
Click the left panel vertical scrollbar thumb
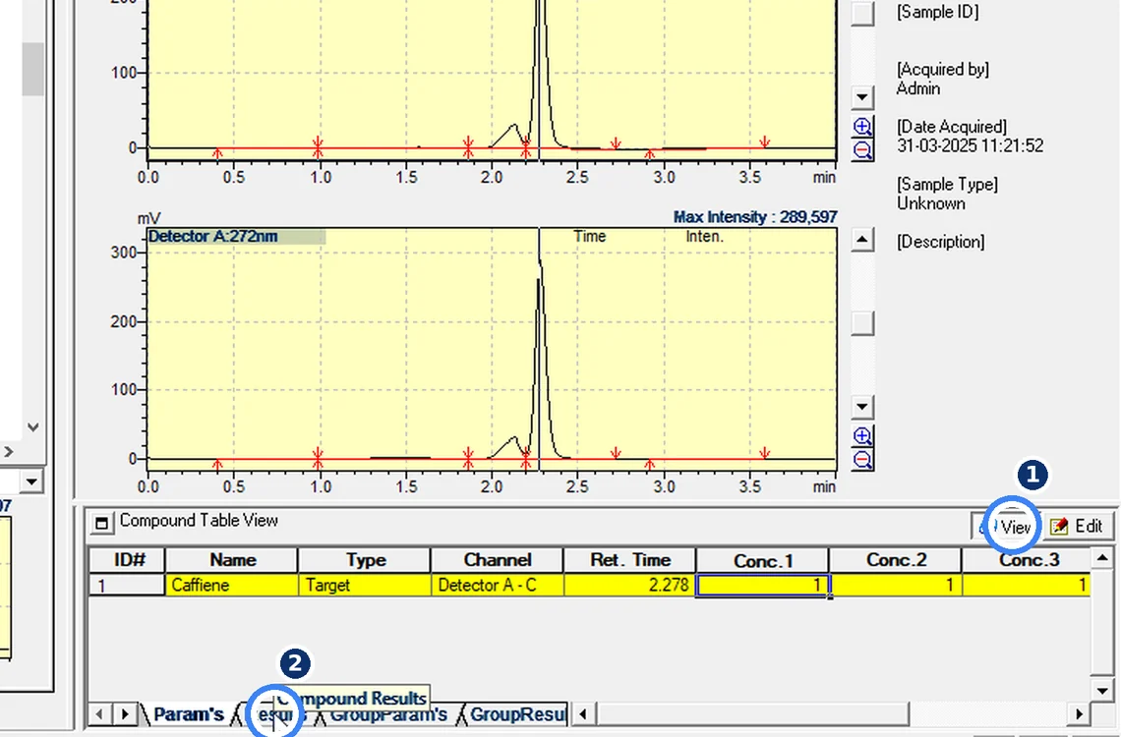click(32, 69)
